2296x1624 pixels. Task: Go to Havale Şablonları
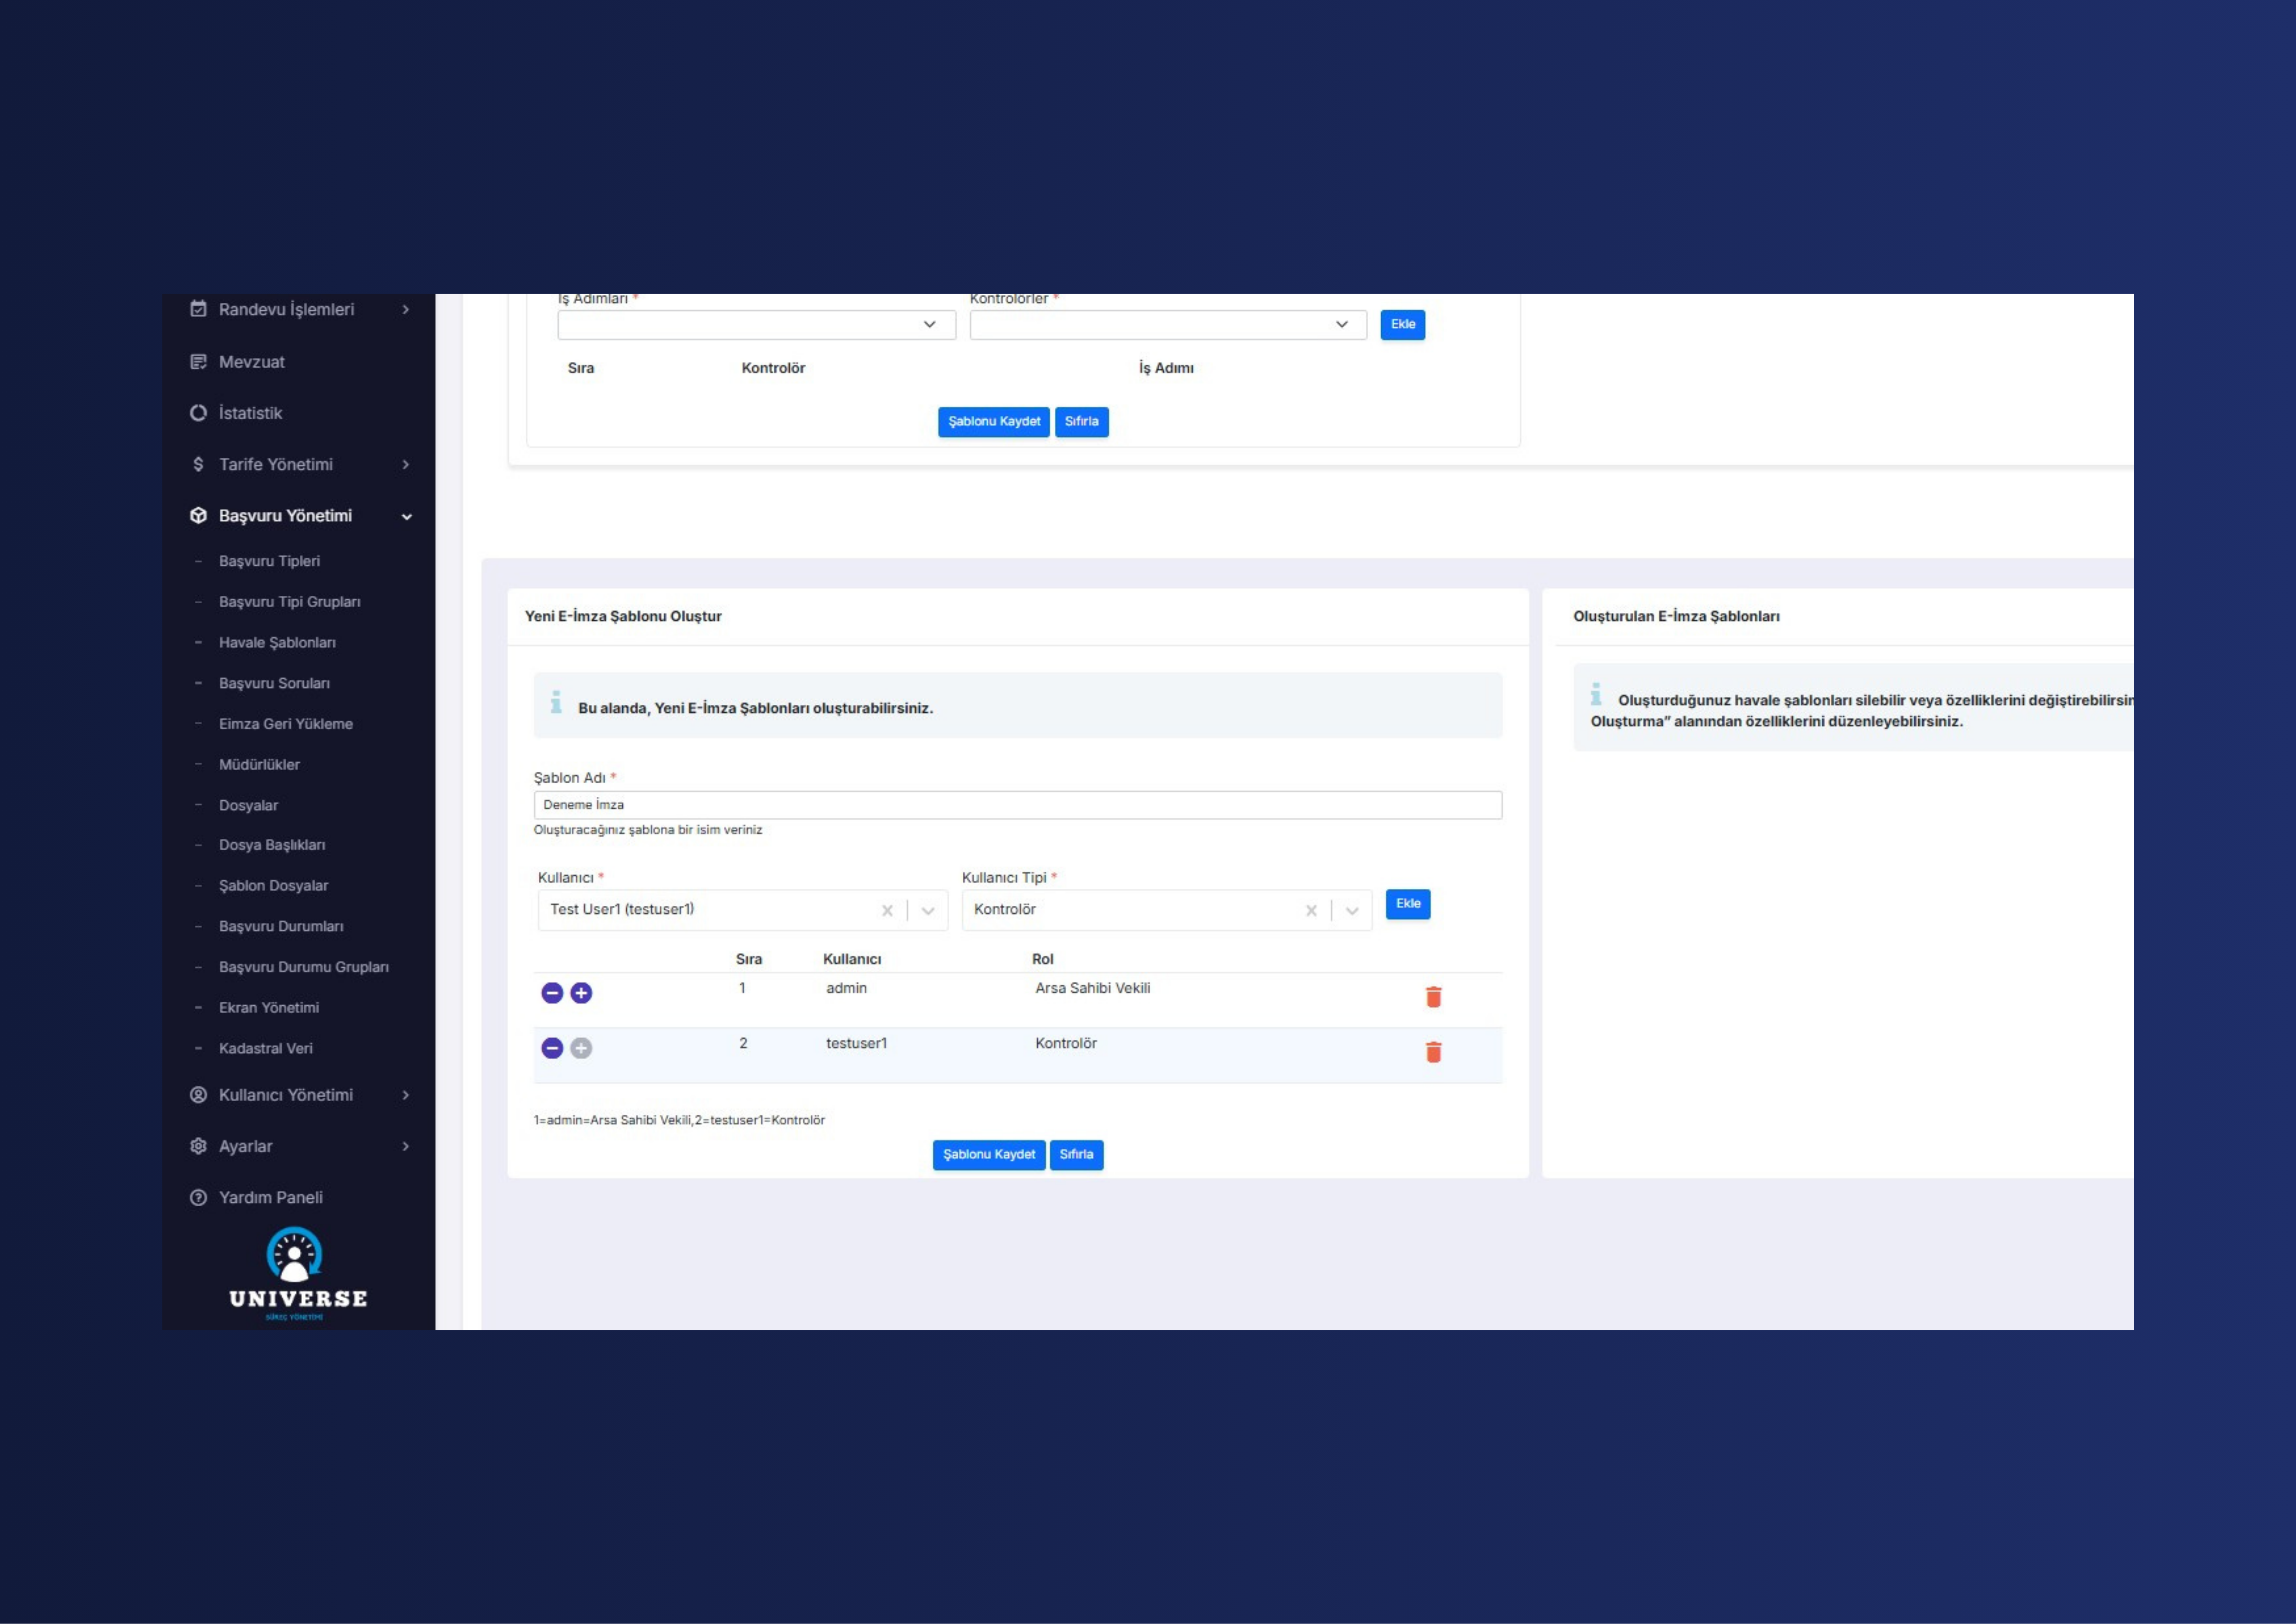pos(277,642)
